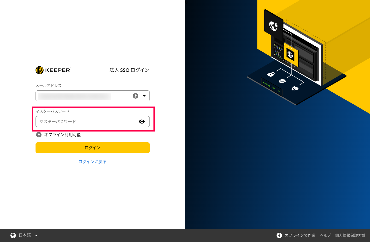This screenshot has height=242, width=370.
Task: Open the 法人 SSO ログイン option
Action: pos(129,70)
